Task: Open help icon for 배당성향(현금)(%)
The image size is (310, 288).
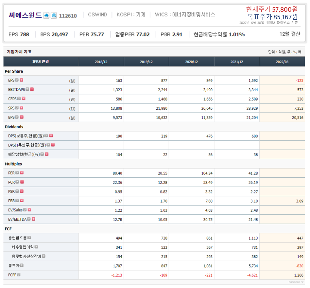Action: [42, 154]
